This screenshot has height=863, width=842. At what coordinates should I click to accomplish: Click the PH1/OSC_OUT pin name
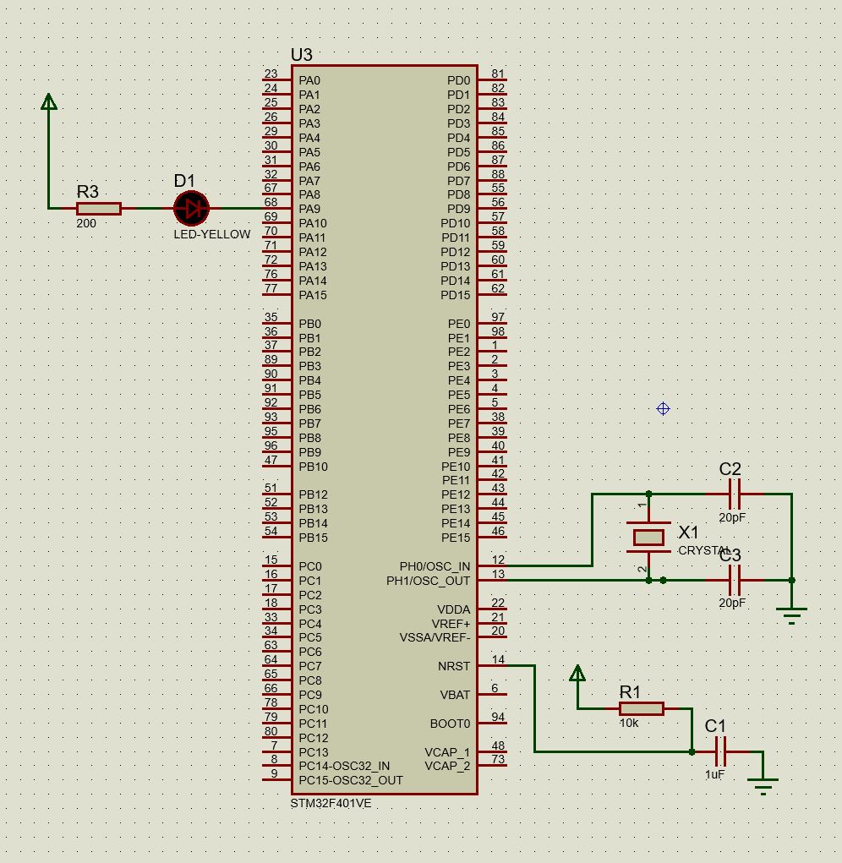pos(428,581)
